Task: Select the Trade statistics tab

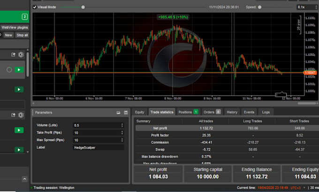Action: pos(162,112)
